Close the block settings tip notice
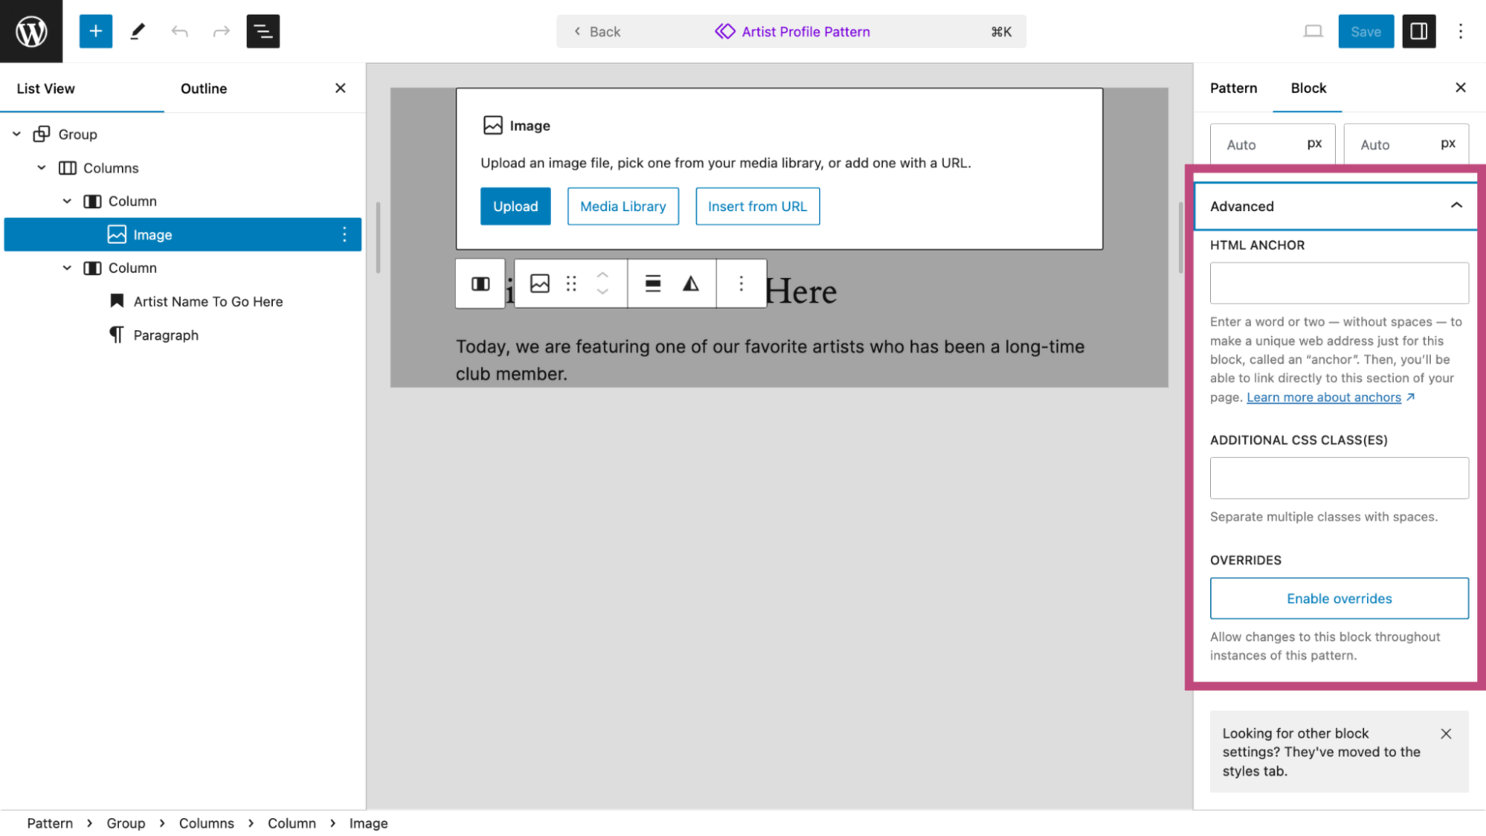The image size is (1486, 836). [1446, 733]
